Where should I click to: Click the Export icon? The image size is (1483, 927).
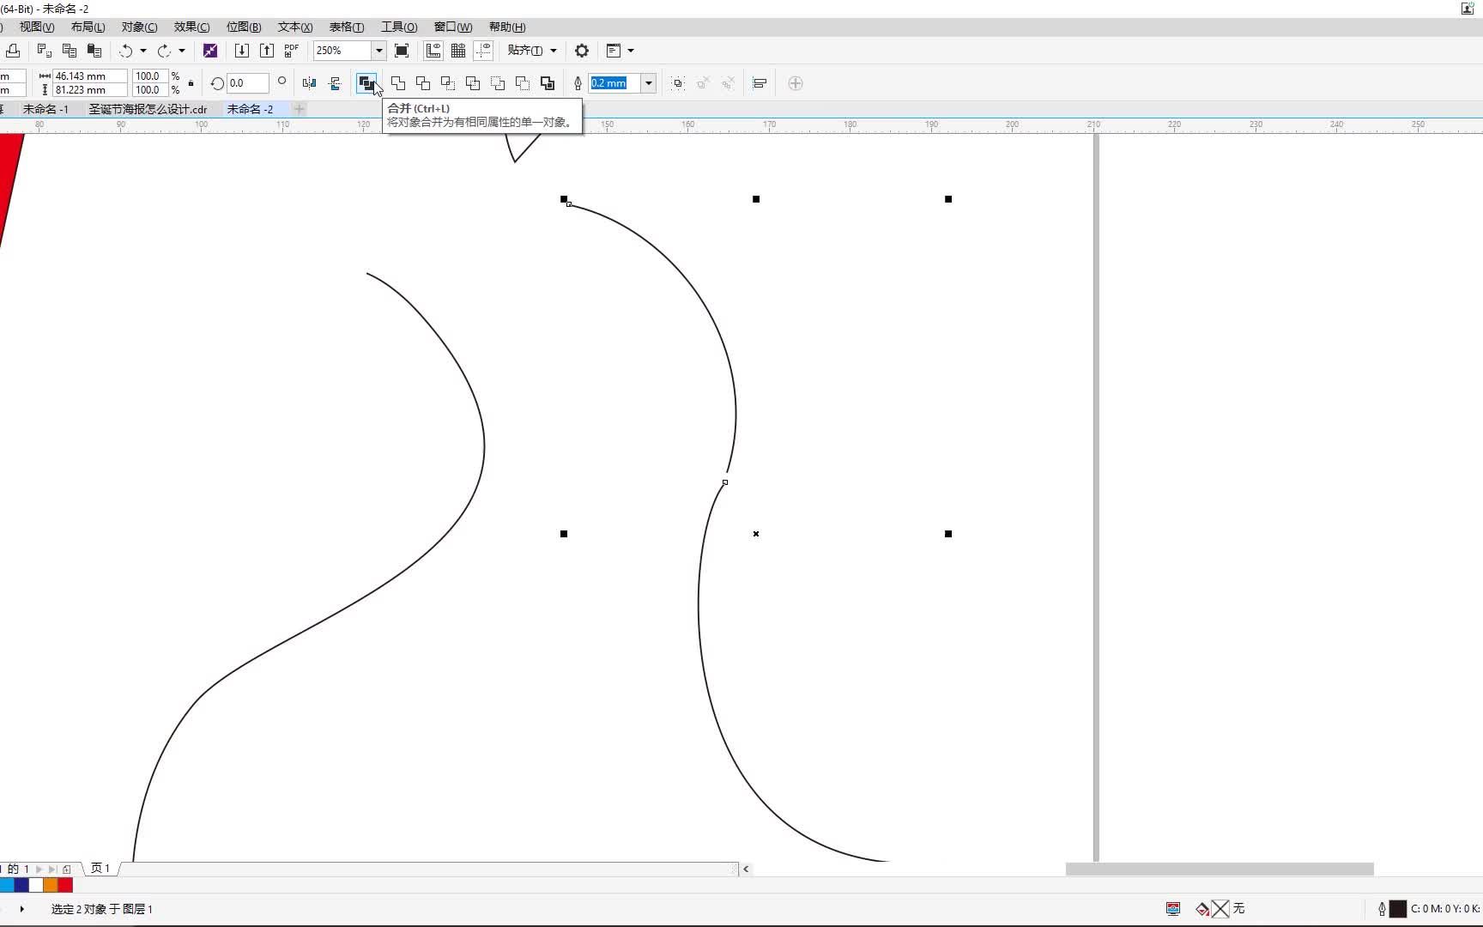click(267, 51)
